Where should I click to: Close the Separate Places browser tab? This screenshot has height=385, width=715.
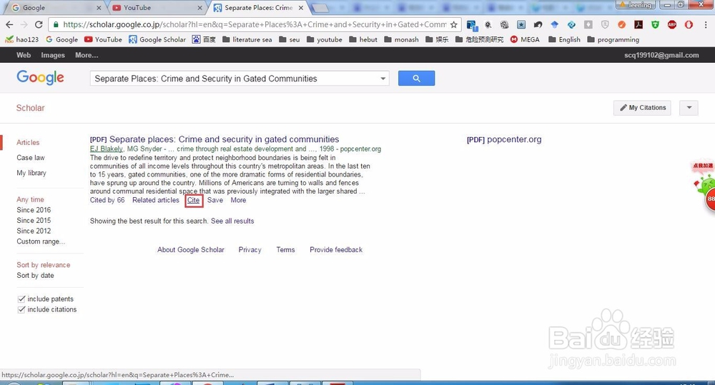[301, 8]
